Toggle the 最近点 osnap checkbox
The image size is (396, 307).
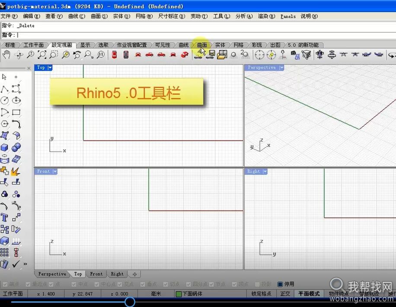pyautogui.click(x=28, y=284)
